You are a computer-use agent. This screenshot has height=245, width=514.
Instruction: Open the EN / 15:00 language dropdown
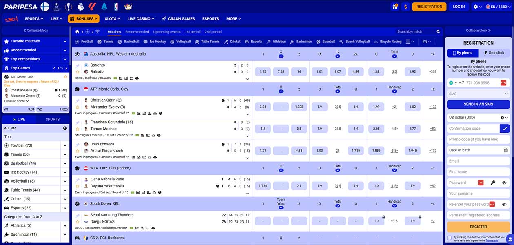[498, 7]
